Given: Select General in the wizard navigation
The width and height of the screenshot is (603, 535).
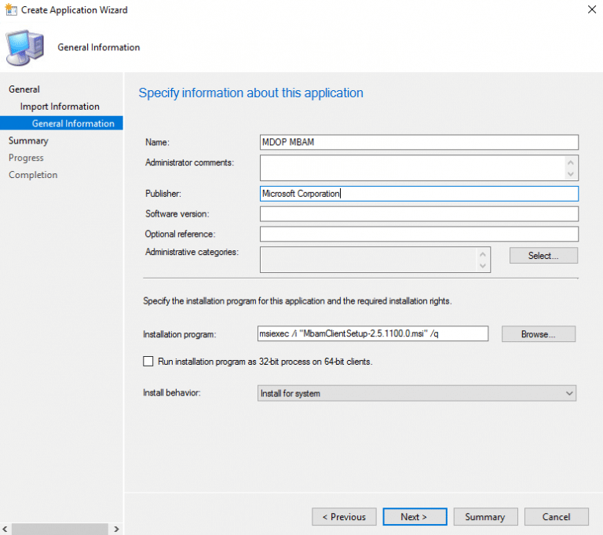Looking at the screenshot, I should coord(24,89).
